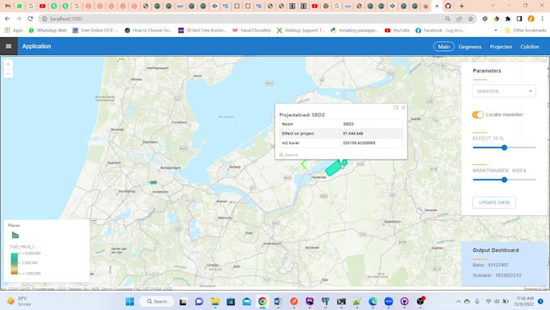Click the UPDATE DATA button
This screenshot has height=310, width=550.
(x=494, y=202)
